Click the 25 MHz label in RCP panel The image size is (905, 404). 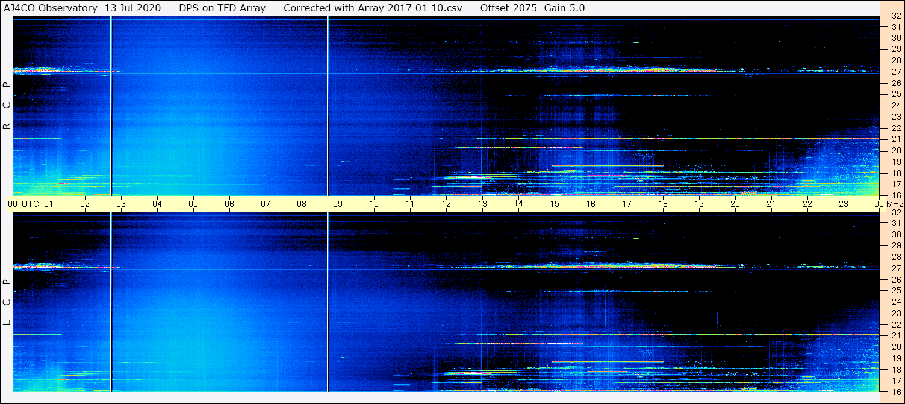tap(895, 94)
